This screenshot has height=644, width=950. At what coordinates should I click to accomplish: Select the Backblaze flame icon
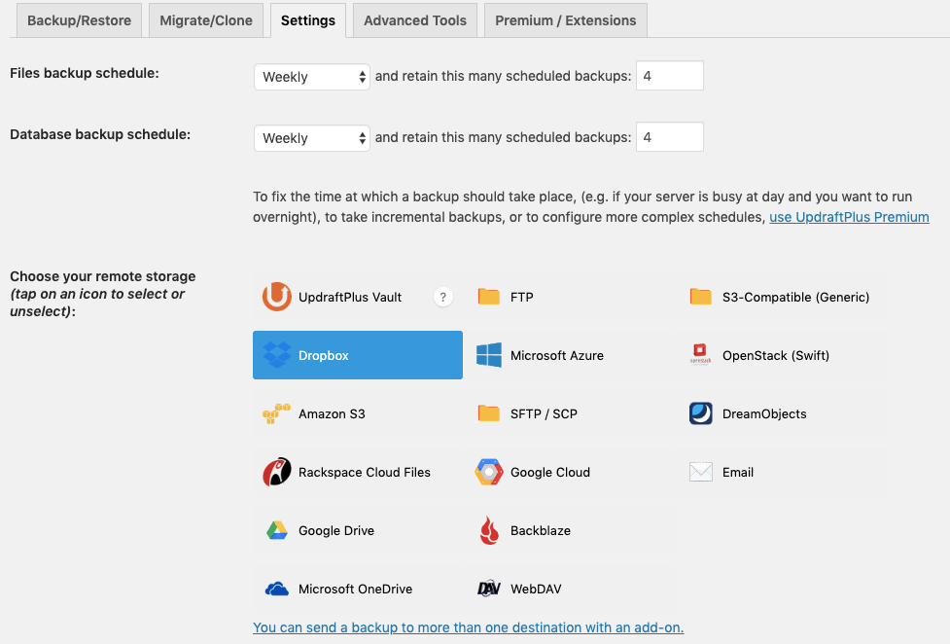point(489,530)
